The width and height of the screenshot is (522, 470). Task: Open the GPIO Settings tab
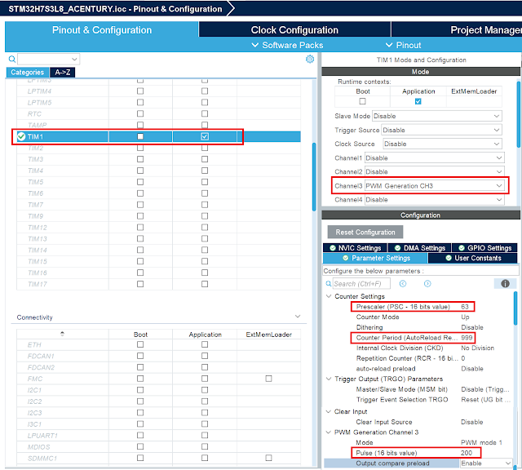[484, 248]
